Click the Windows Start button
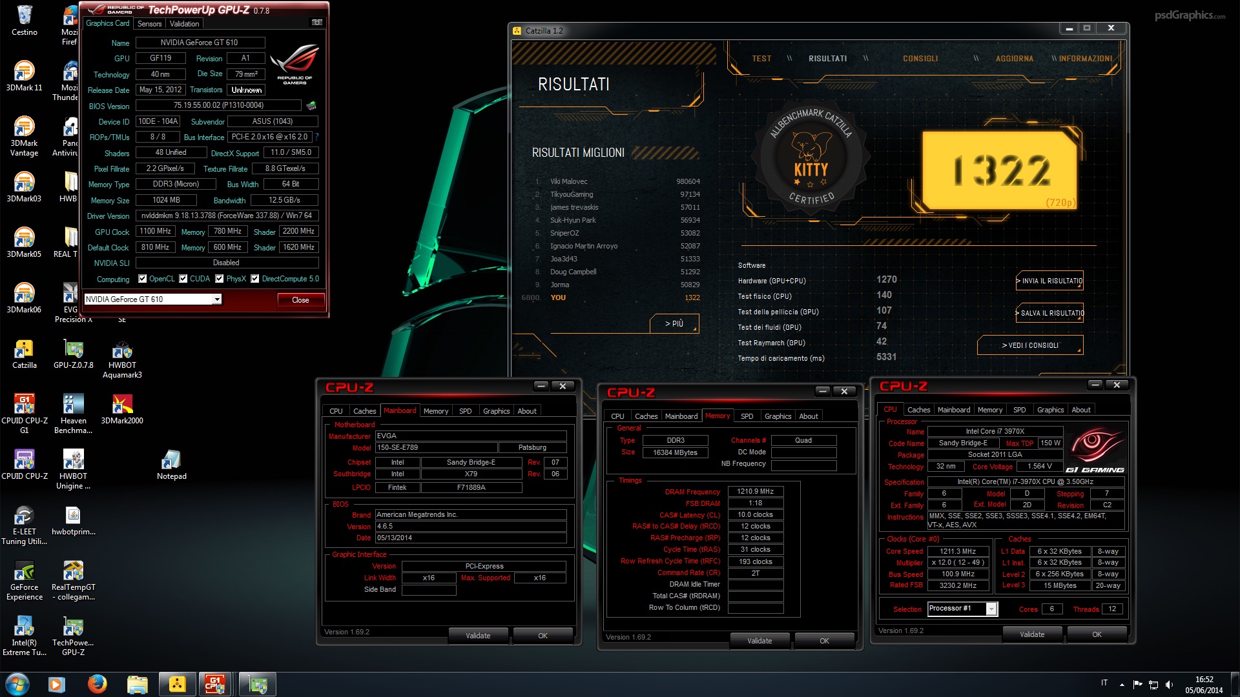The width and height of the screenshot is (1240, 697). 17,684
